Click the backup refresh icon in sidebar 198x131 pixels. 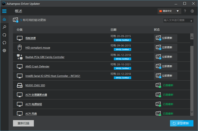click(x=4, y=35)
